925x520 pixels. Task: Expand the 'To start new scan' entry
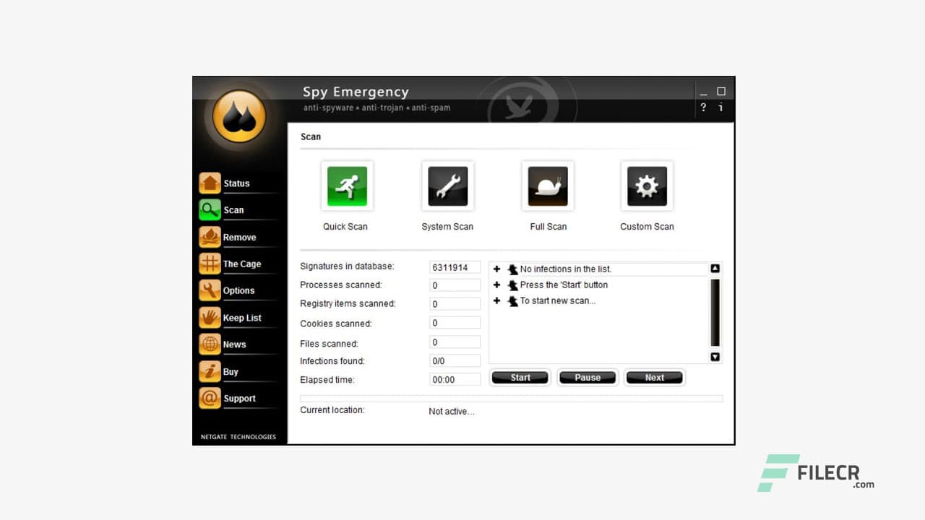[496, 300]
